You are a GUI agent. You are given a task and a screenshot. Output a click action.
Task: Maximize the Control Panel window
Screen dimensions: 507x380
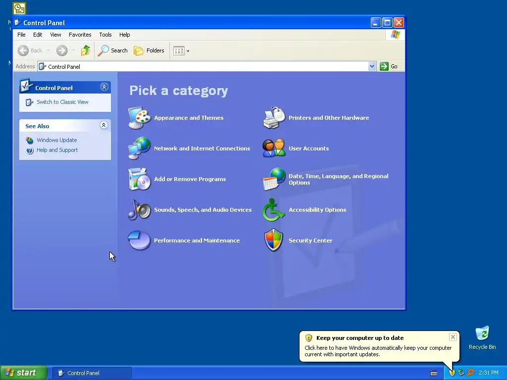(x=387, y=23)
